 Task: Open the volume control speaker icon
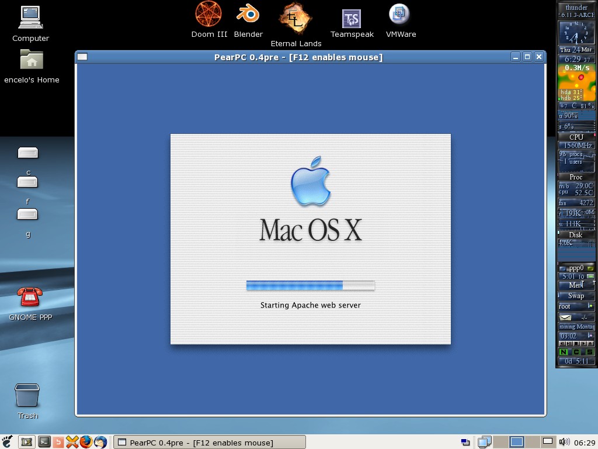(564, 442)
